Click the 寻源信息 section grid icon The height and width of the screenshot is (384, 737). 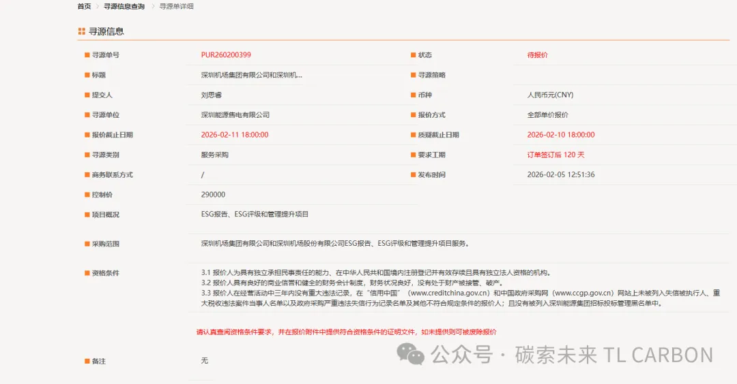[82, 31]
